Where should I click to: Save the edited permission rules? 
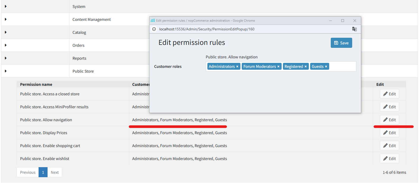(341, 43)
